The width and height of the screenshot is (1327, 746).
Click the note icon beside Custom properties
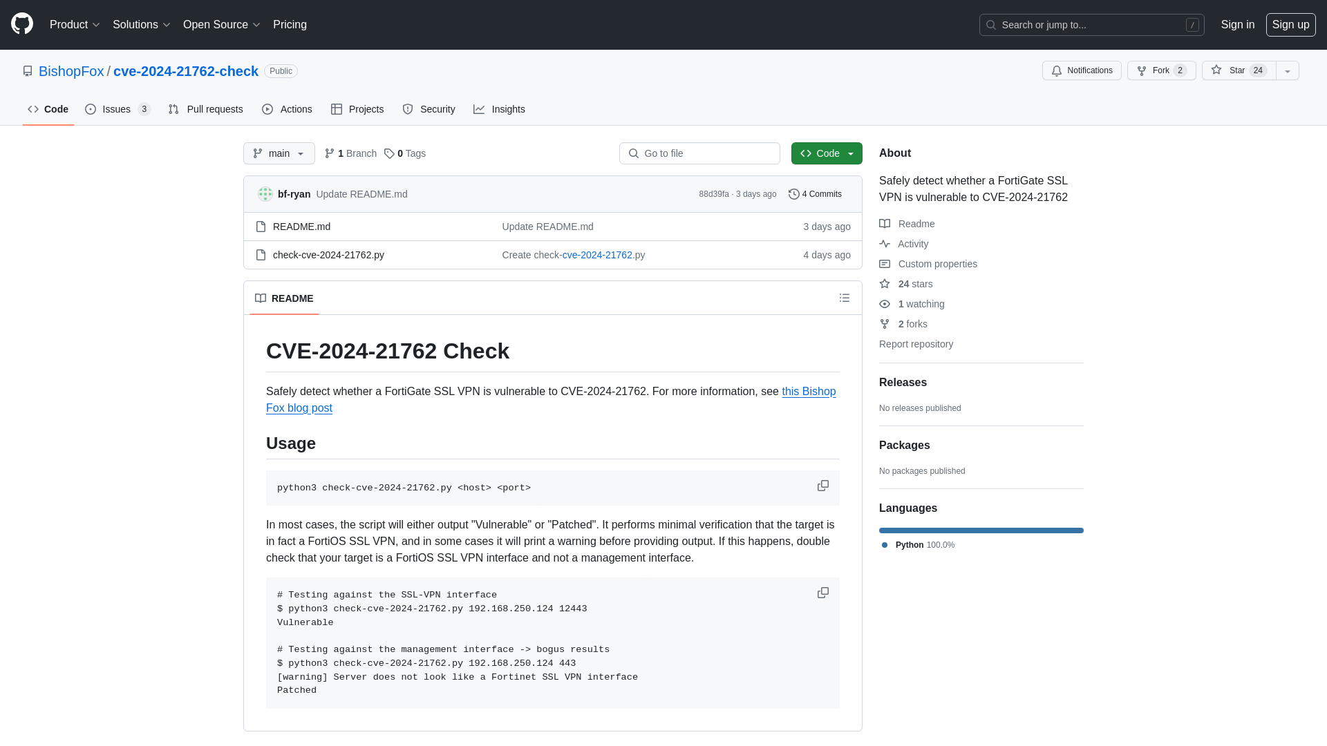(885, 264)
